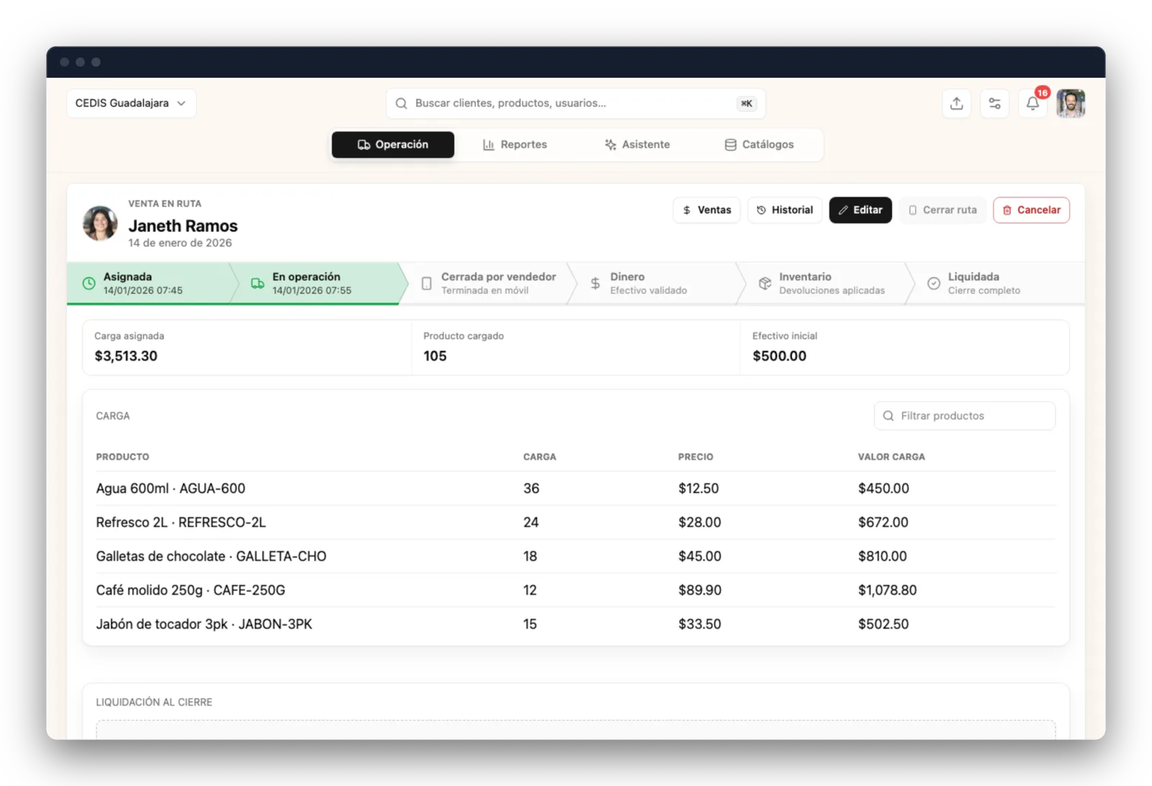Expand the CEDIS Guadalajara dropdown
Image resolution: width=1152 pixels, height=786 pixels.
point(131,104)
